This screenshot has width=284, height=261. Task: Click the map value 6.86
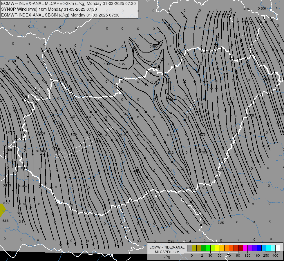[x=6, y=221]
